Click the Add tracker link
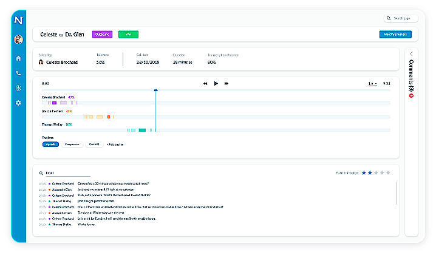The image size is (436, 255). 115,144
